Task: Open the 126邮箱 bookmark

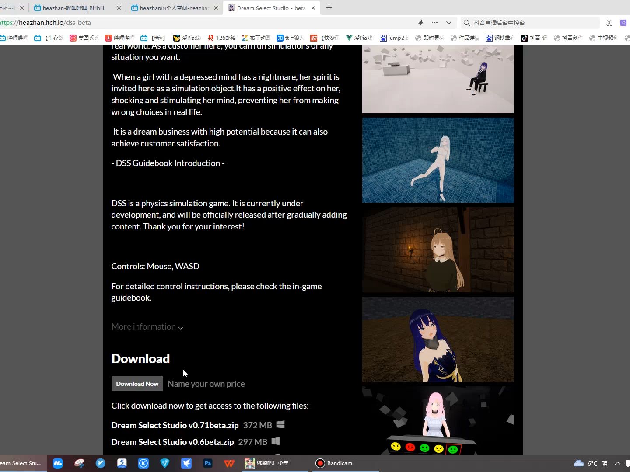Action: coord(222,38)
